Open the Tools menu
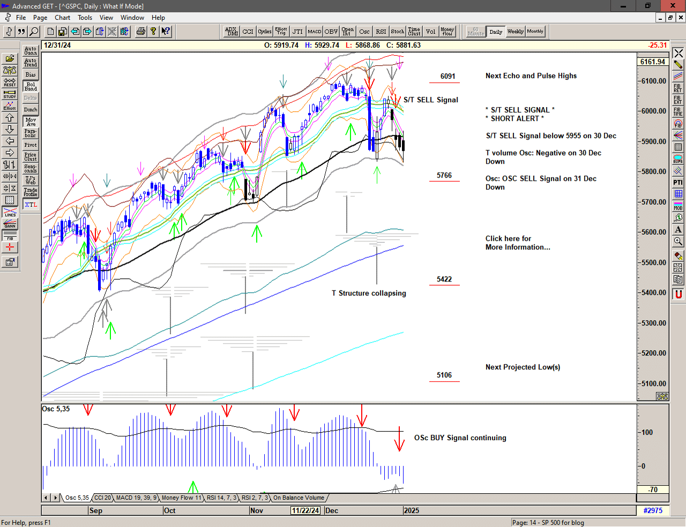This screenshot has height=527, width=686. coord(85,18)
